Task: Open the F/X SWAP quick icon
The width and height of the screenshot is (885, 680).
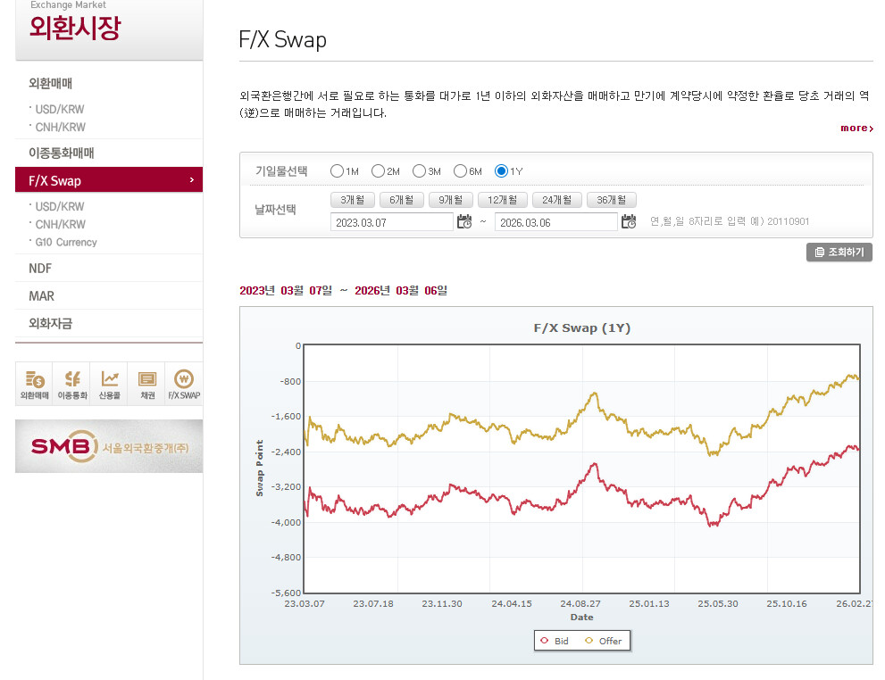Action: pyautogui.click(x=184, y=384)
